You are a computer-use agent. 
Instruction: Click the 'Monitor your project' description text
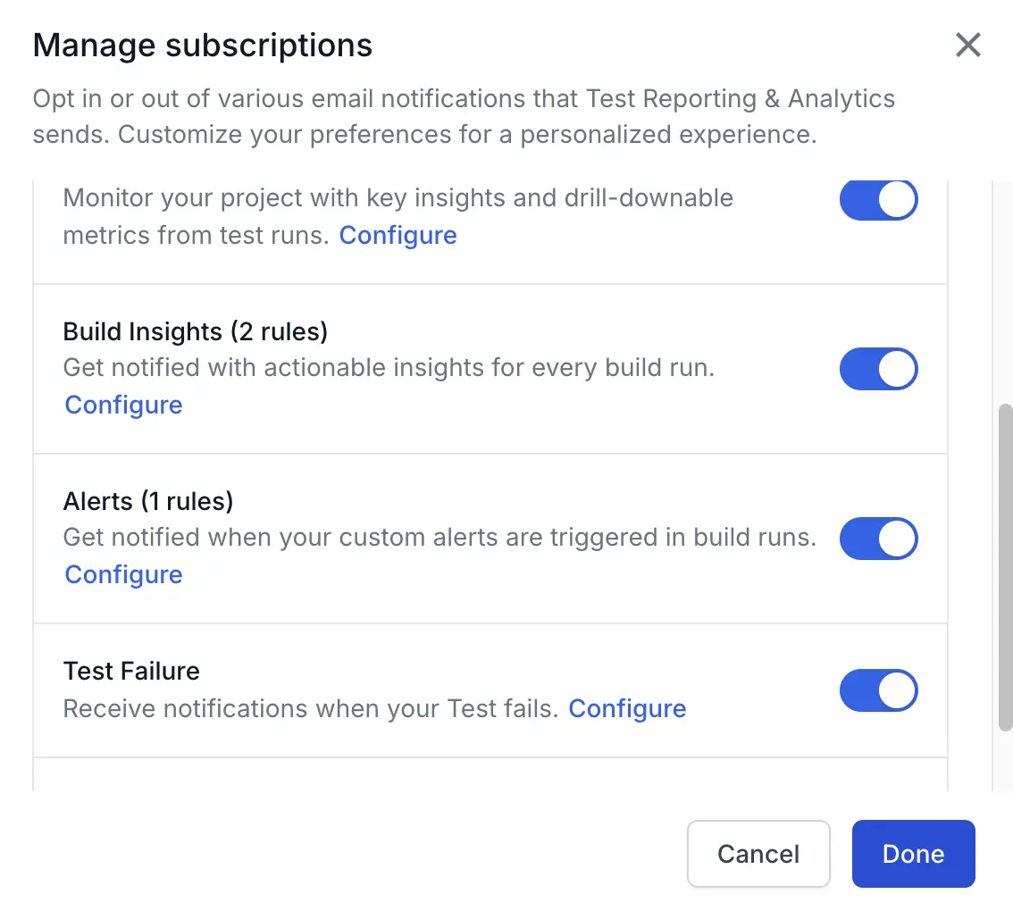click(398, 197)
